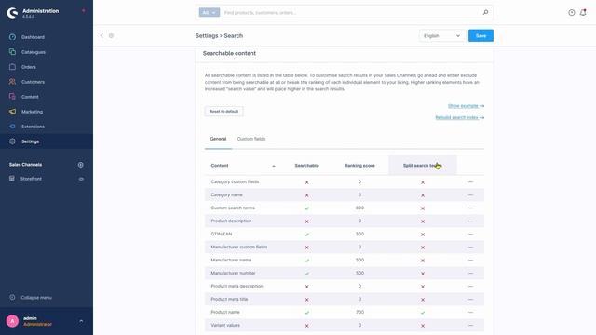596x335 pixels.
Task: Toggle Split search term for Variant values
Action: (422, 326)
